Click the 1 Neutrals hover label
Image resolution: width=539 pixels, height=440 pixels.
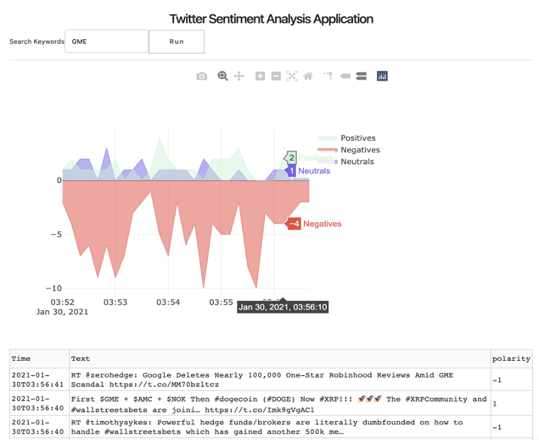[291, 170]
